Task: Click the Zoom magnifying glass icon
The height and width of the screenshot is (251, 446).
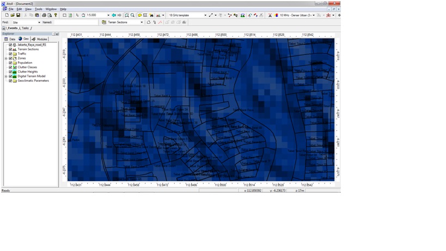Action: click(x=132, y=15)
